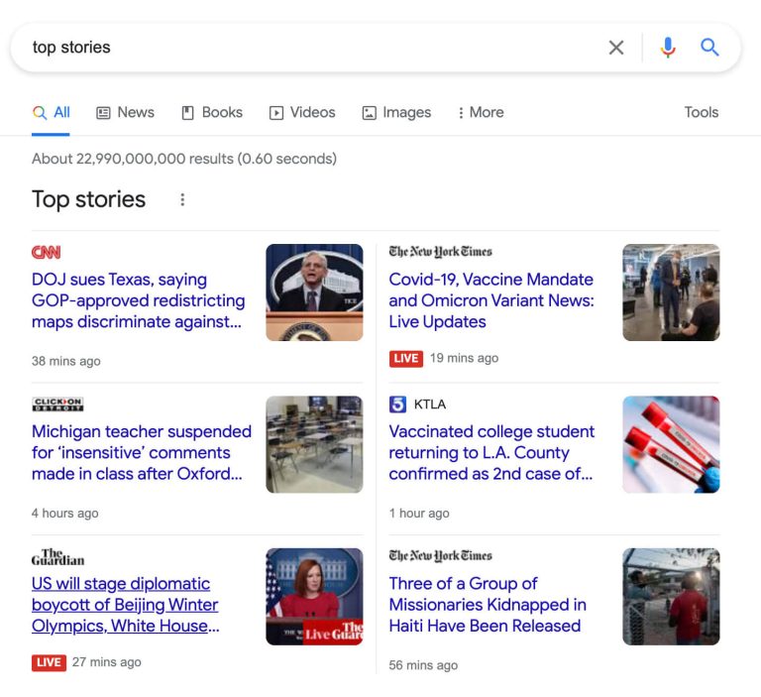Click the blood sample vials thumbnail
Image resolution: width=761 pixels, height=697 pixels.
click(x=671, y=444)
